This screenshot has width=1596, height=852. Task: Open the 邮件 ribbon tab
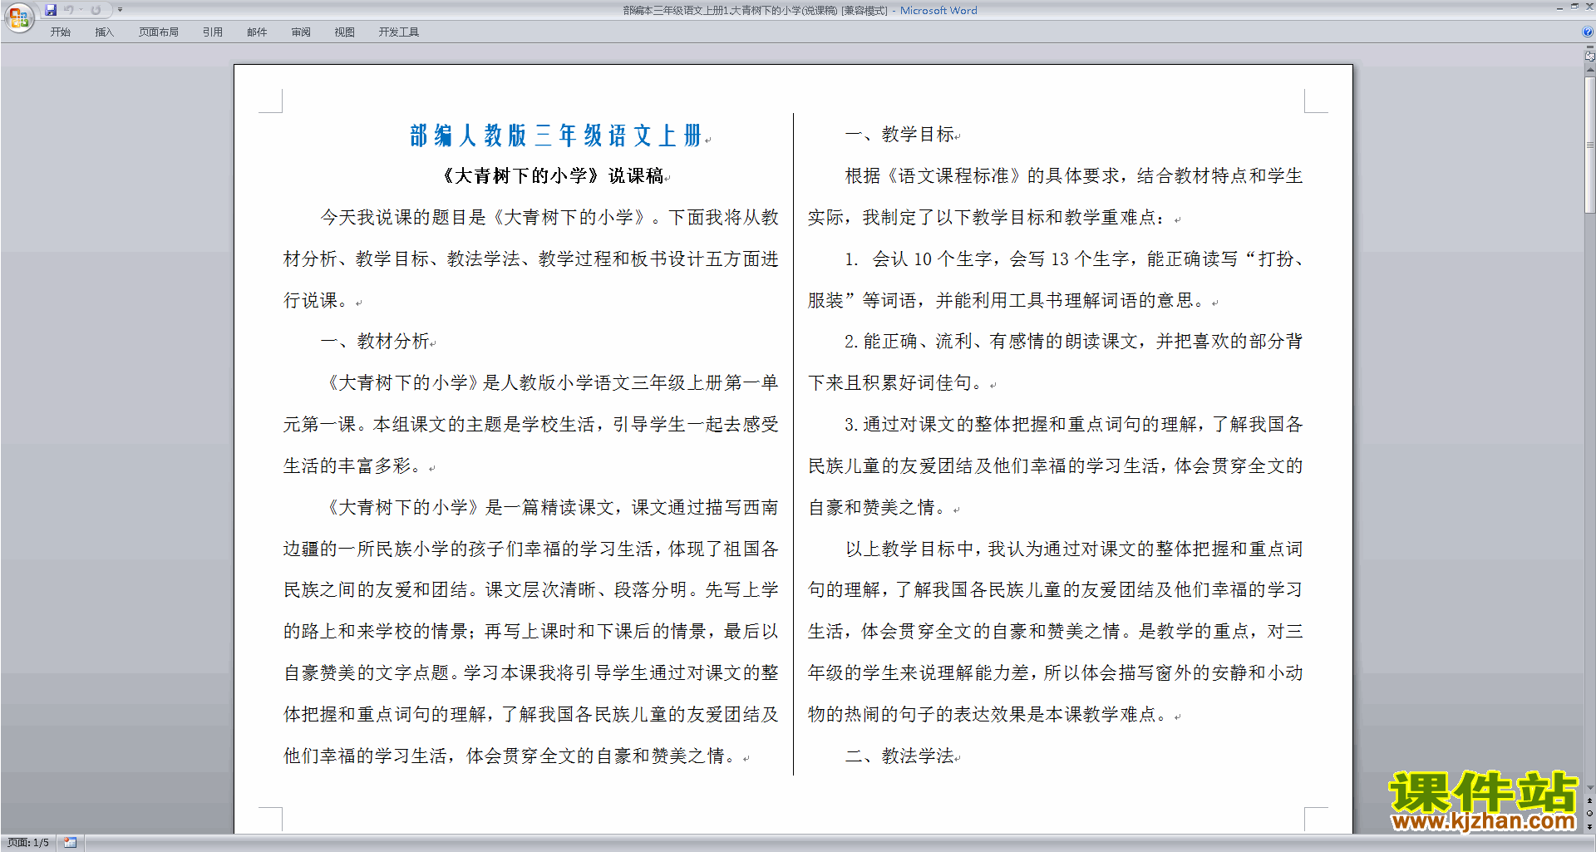point(257,32)
